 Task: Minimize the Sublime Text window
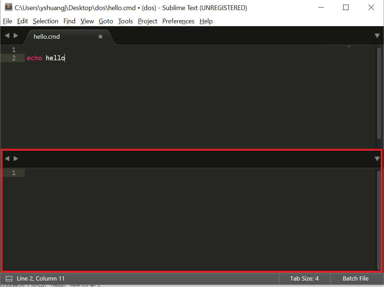pyautogui.click(x=321, y=8)
